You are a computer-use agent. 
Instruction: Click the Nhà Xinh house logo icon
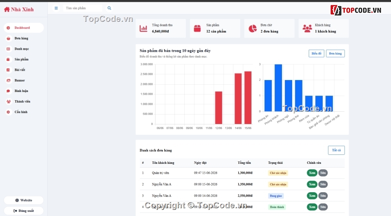tap(7, 9)
